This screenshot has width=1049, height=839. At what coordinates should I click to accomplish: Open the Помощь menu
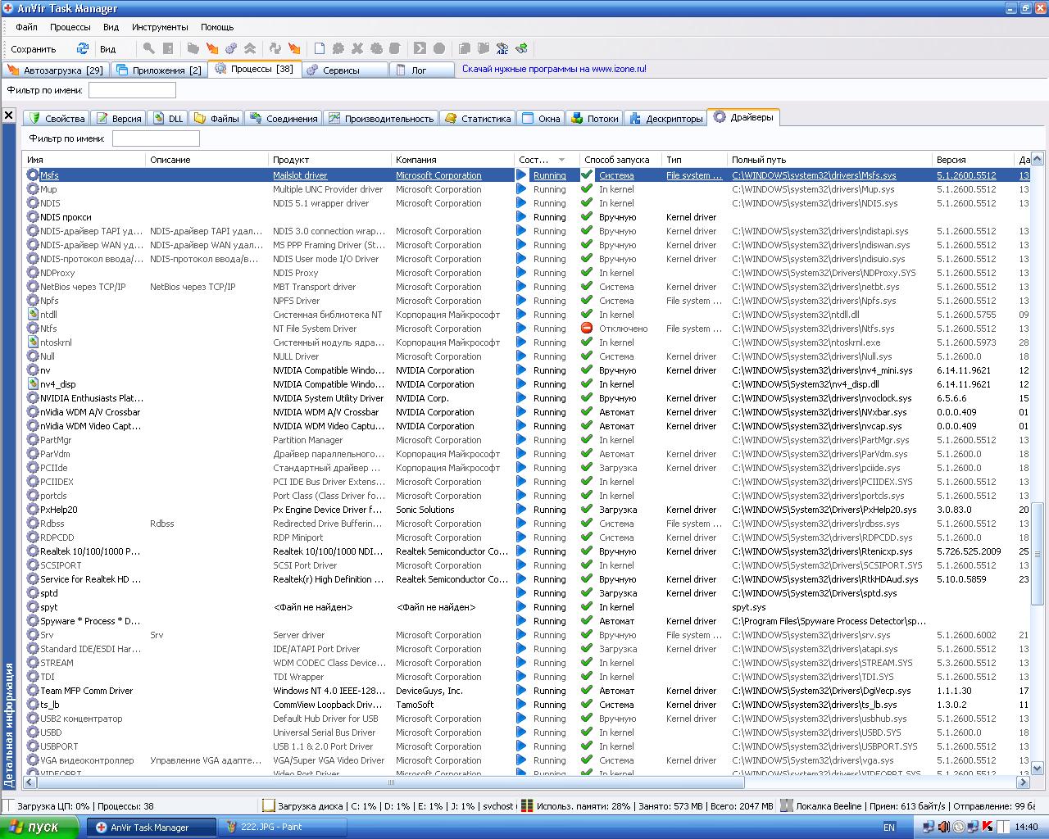[x=217, y=27]
